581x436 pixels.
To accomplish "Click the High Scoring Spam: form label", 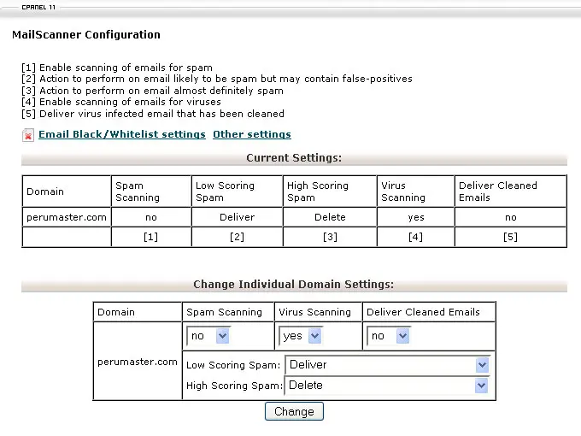I will (x=235, y=386).
